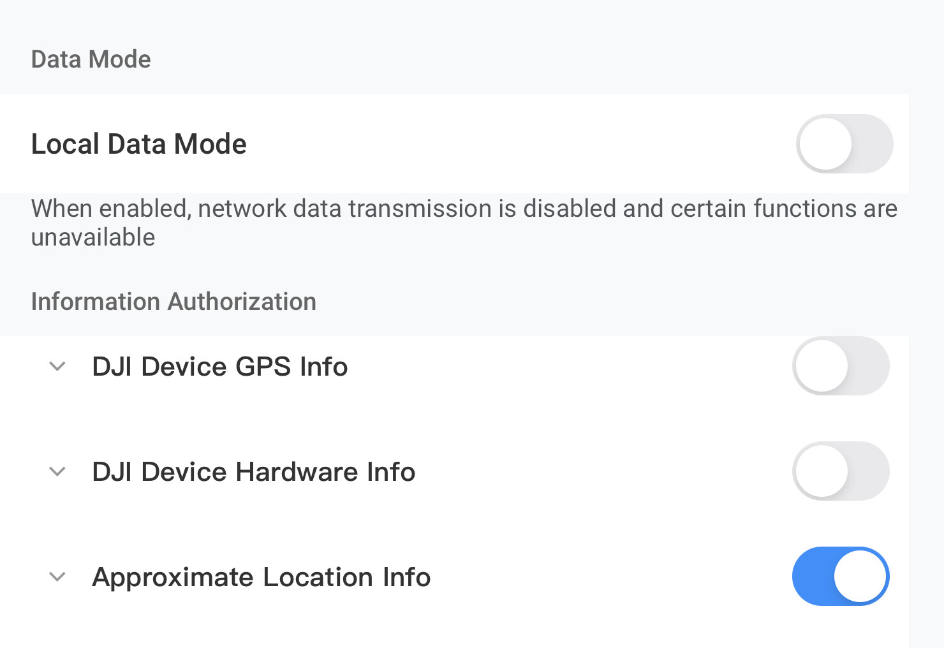This screenshot has width=944, height=648.
Task: Expand the Approximate Location Info chevron
Action: tap(57, 577)
